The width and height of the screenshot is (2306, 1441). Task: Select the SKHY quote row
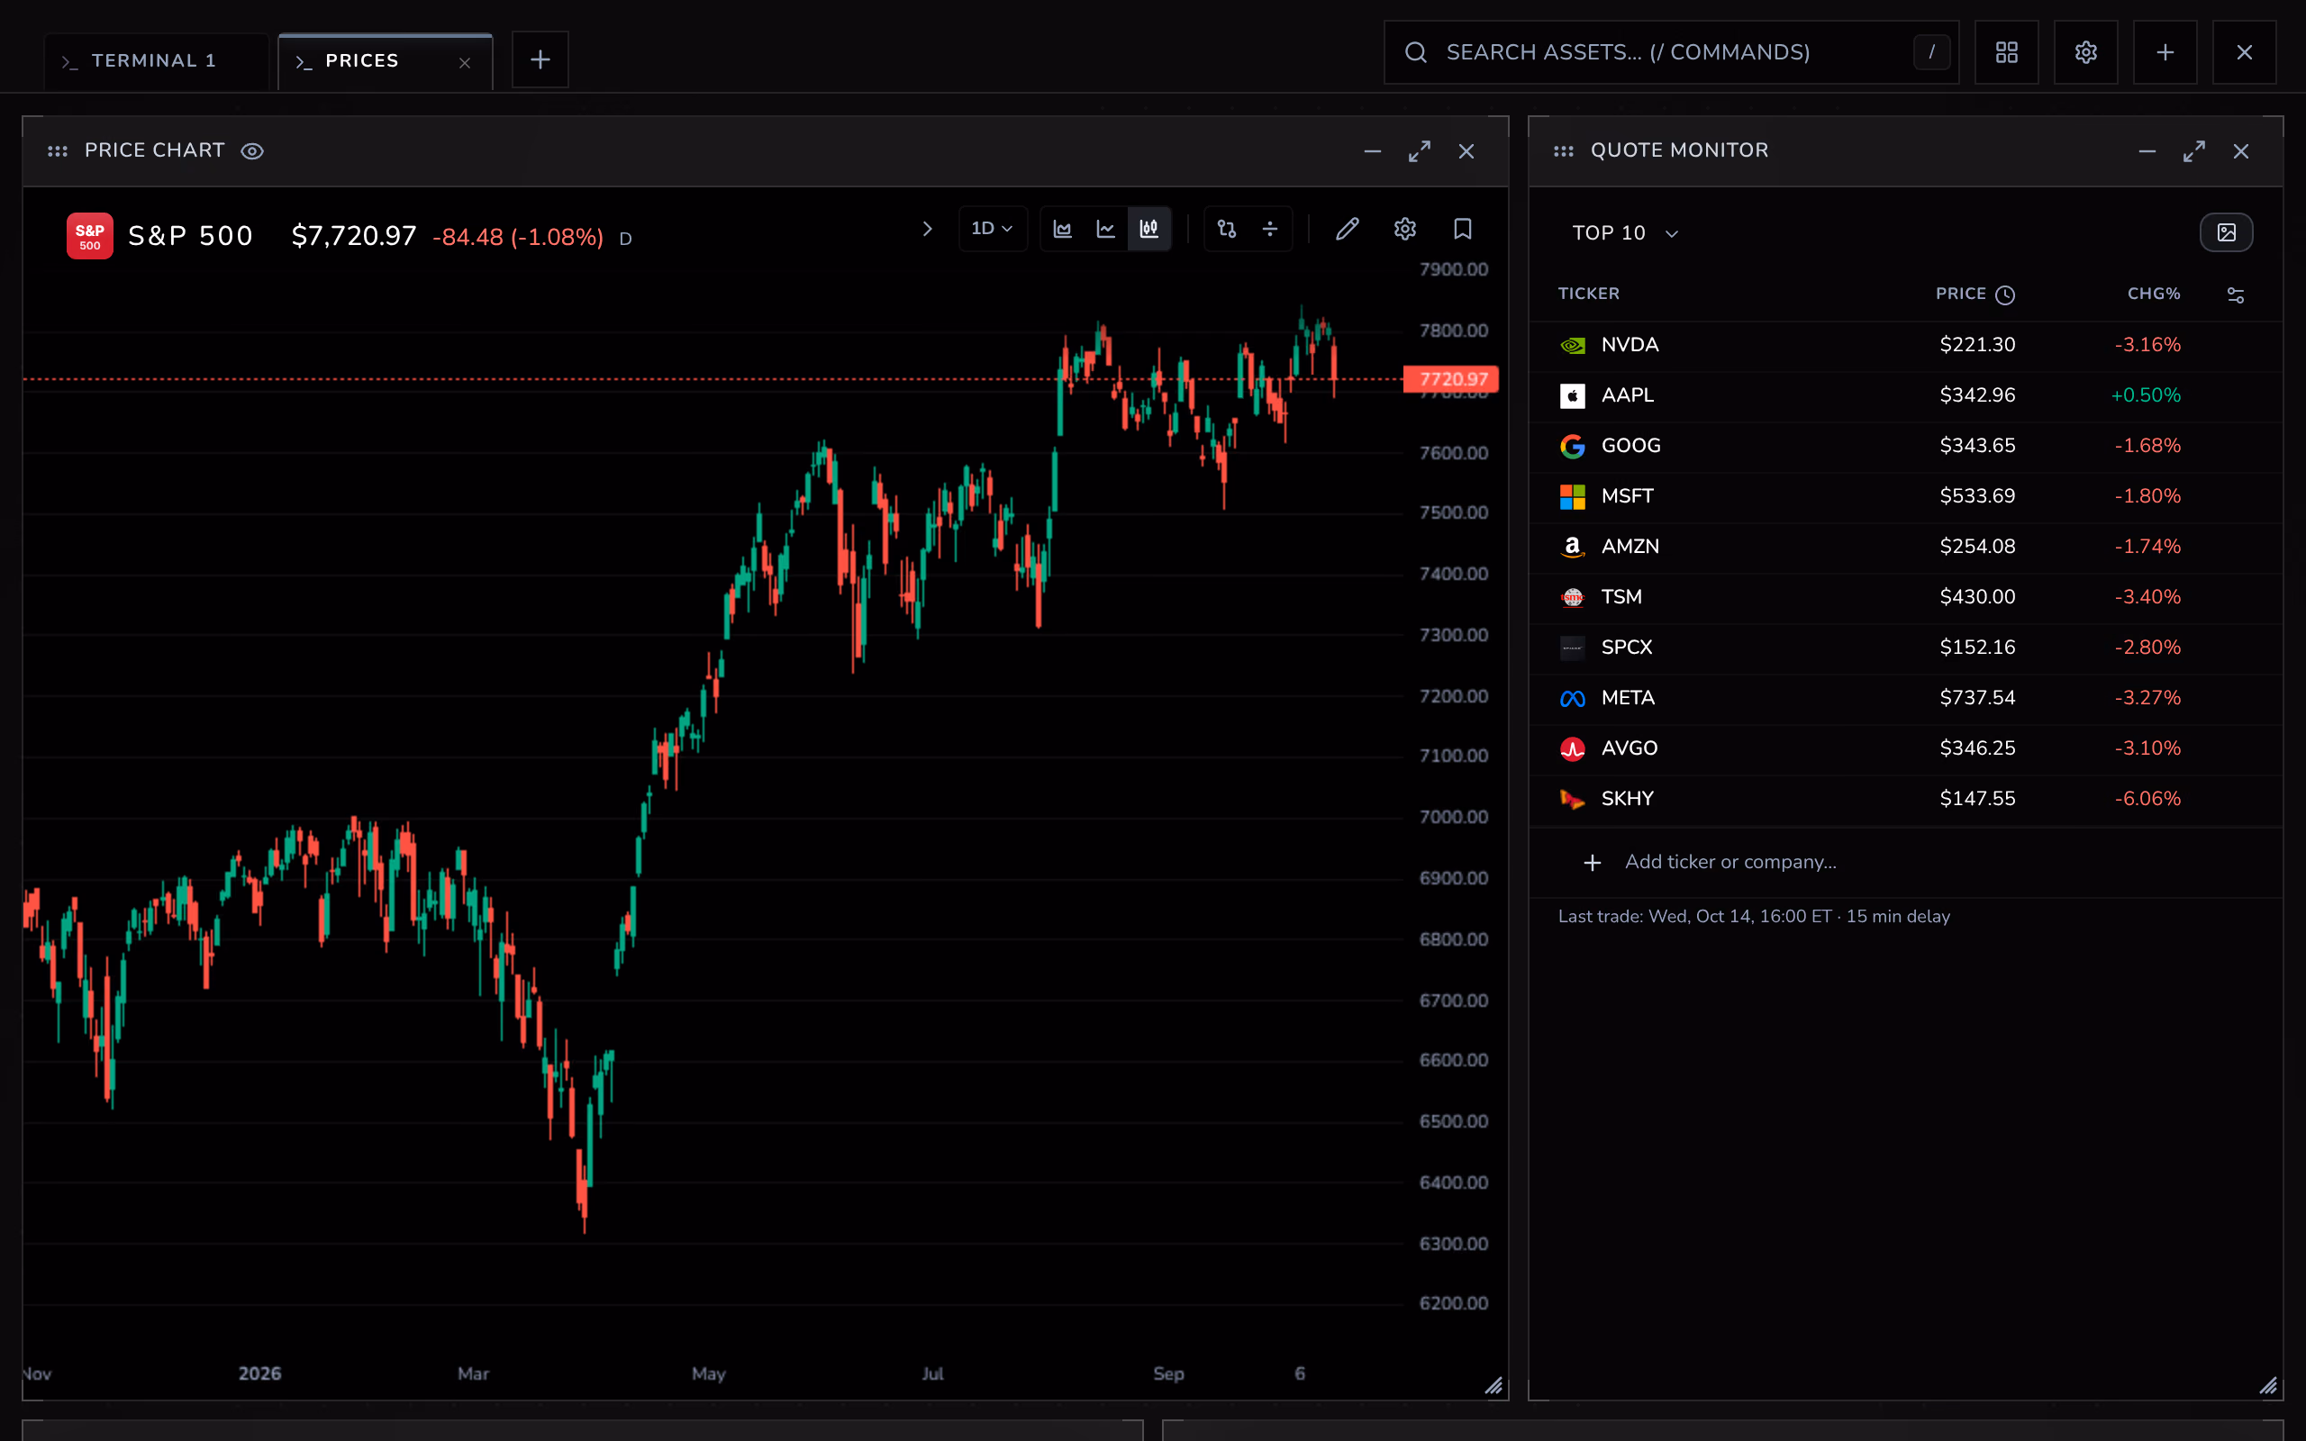coord(1906,799)
